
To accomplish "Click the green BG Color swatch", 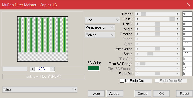I will click(94, 68).
